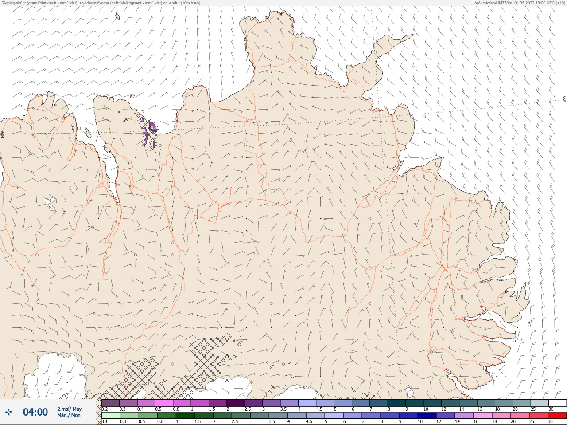Click the N99 label on the right map edge
This screenshot has width=567, height=425.
565,100
